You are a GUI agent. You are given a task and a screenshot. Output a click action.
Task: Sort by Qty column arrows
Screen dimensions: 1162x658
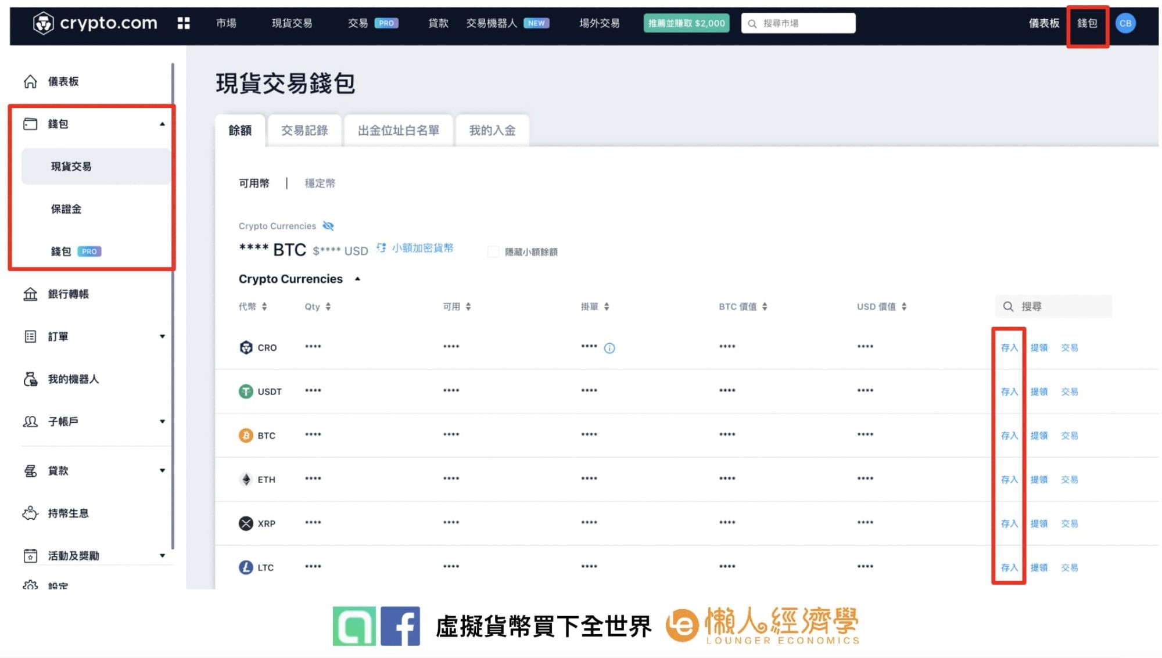328,306
